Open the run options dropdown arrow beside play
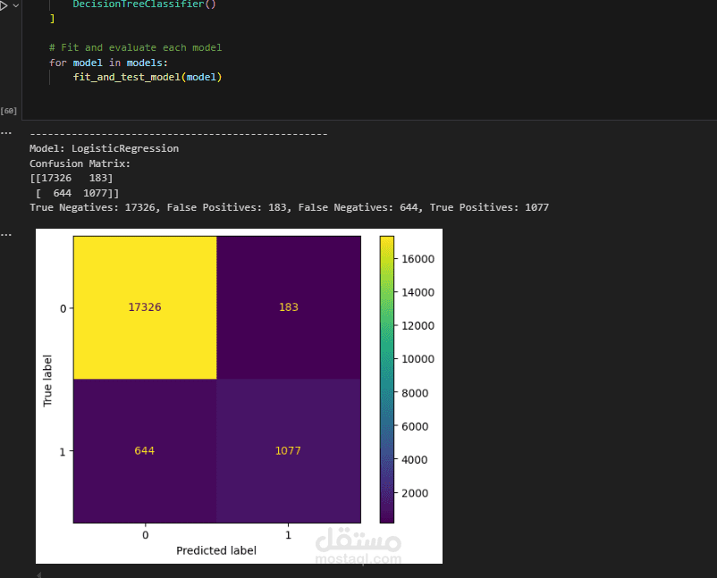The height and width of the screenshot is (578, 717). click(15, 5)
